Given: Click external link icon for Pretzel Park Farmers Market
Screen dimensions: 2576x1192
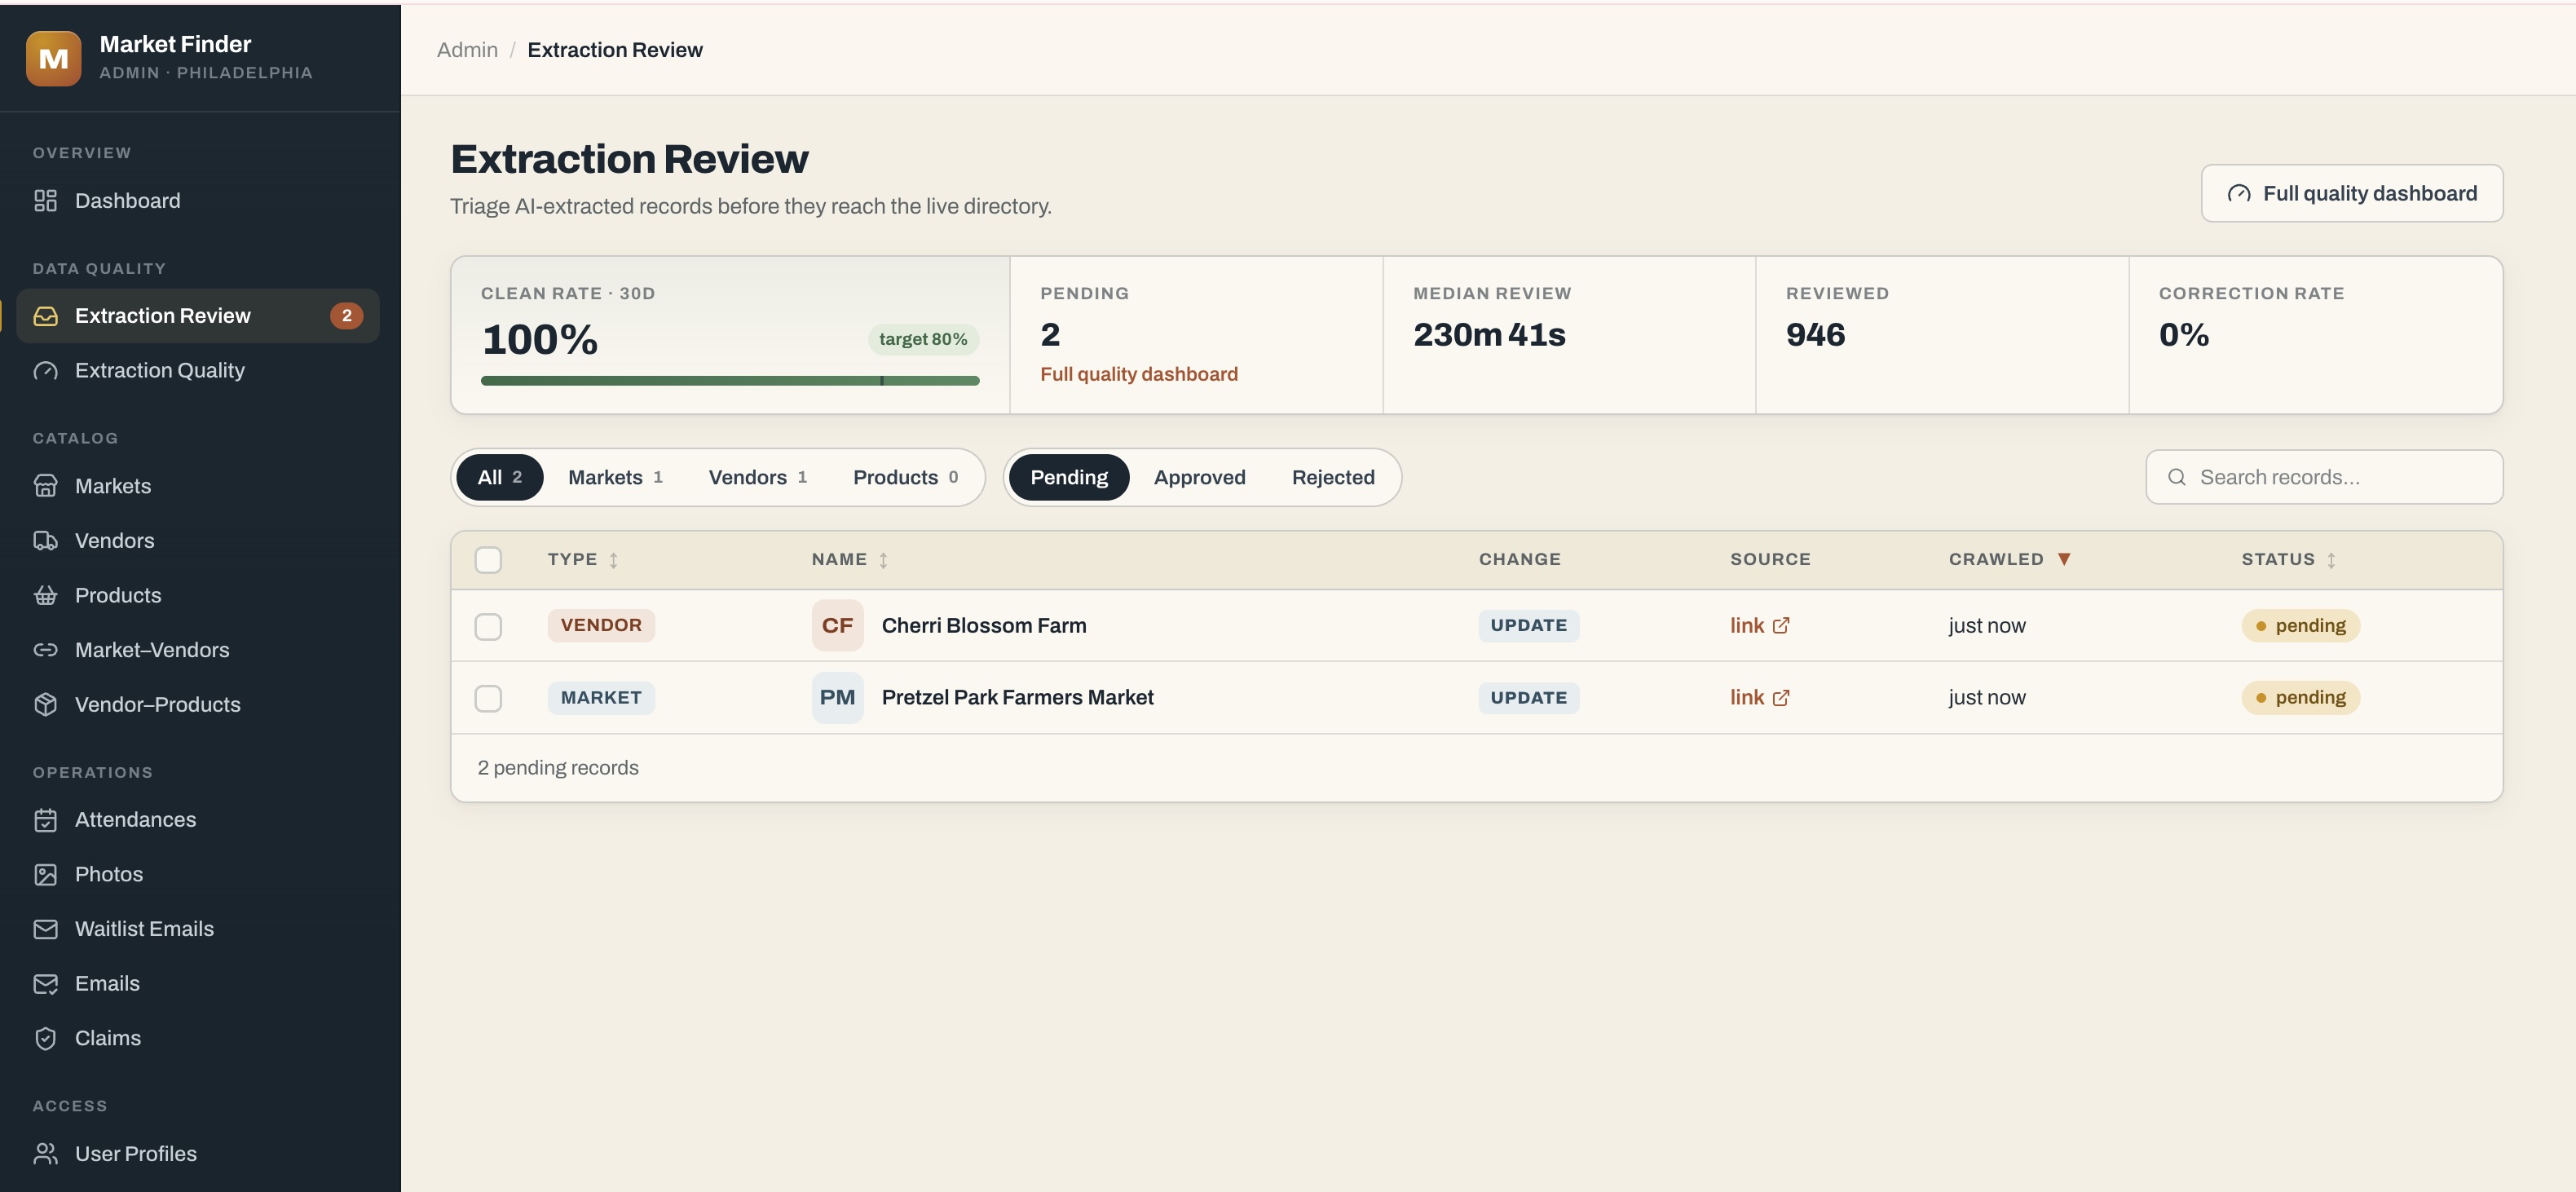Looking at the screenshot, I should coord(1781,698).
